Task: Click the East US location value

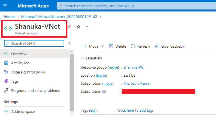Action: [129, 76]
